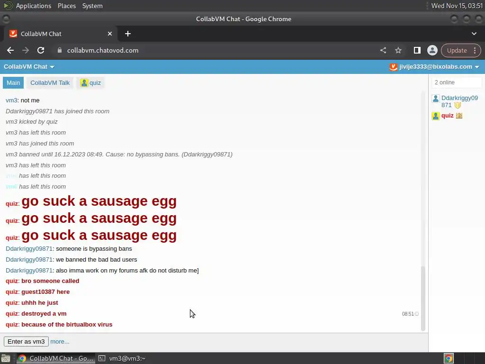Click the desktop logo icon beside Applications
485x364 pixels.
(8, 6)
